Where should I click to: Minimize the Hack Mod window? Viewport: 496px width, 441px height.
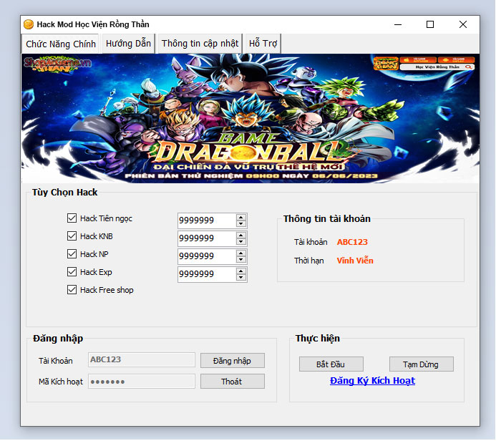(x=398, y=24)
